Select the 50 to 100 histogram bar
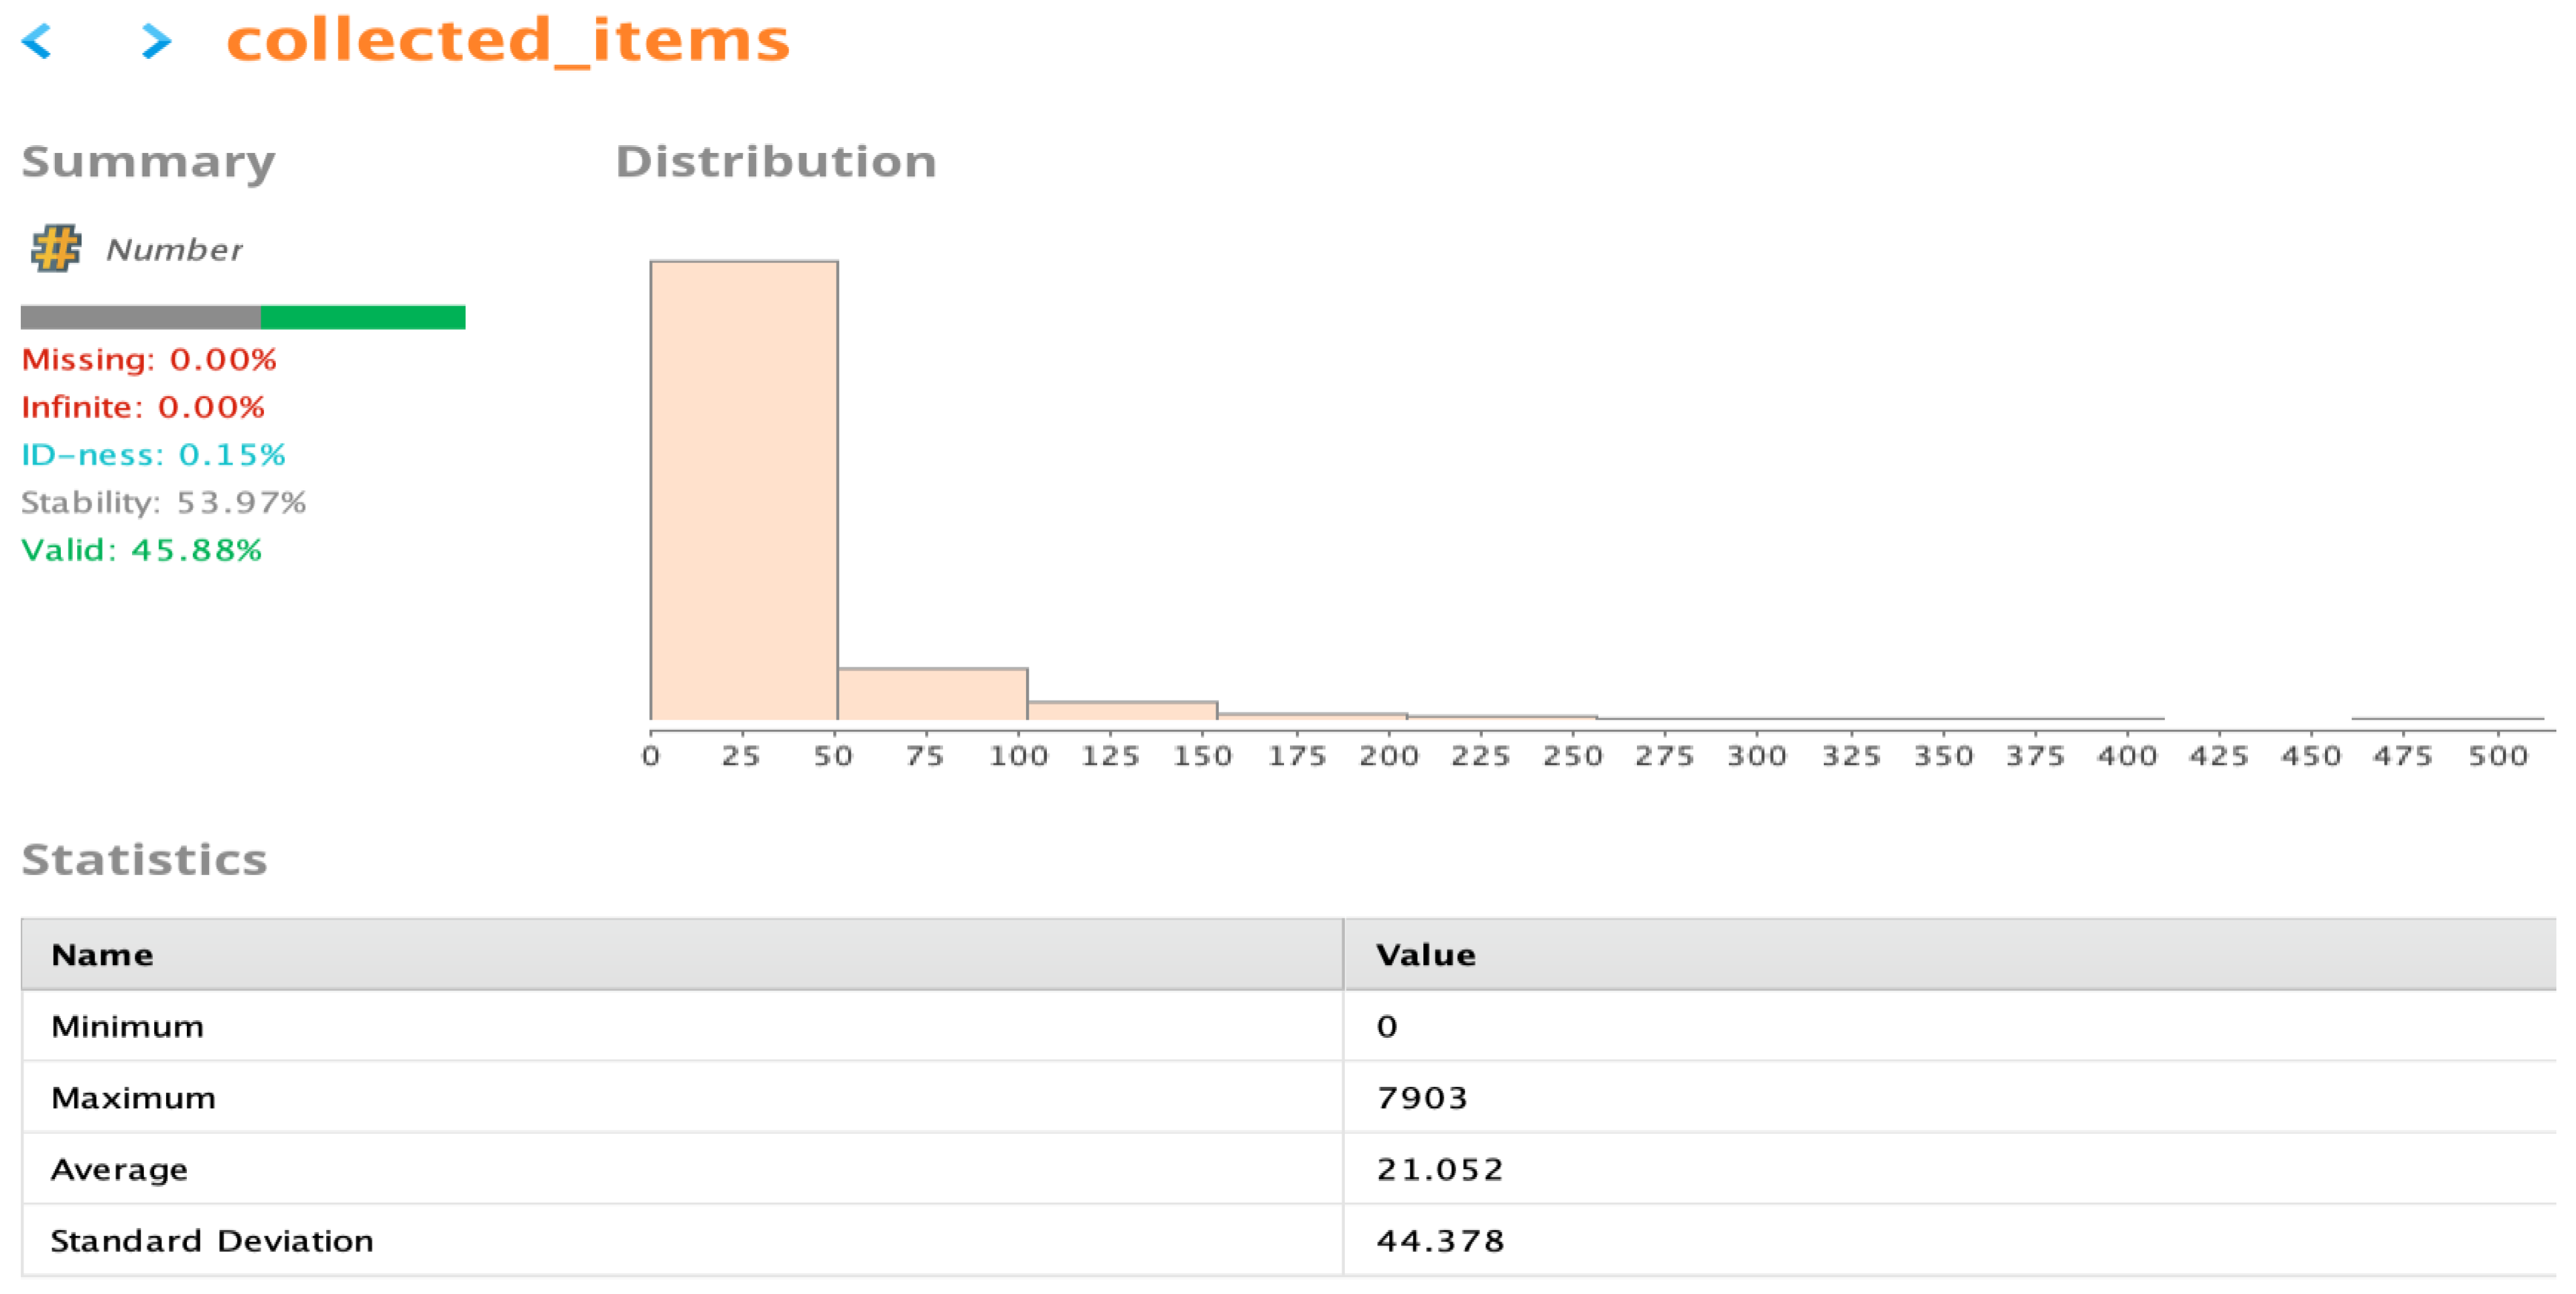Viewport: 2576px width, 1294px height. [932, 694]
